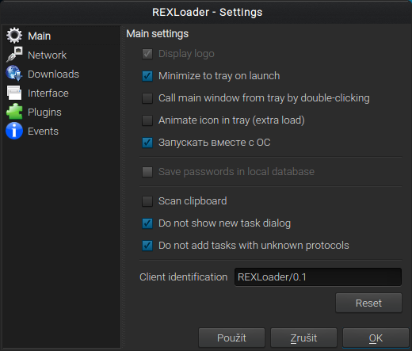Image resolution: width=412 pixels, height=351 pixels.
Task: Go to the Downloads section label
Action: [x=53, y=74]
